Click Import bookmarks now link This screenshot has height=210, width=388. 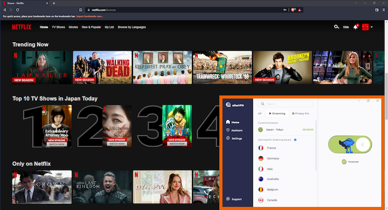(x=89, y=17)
